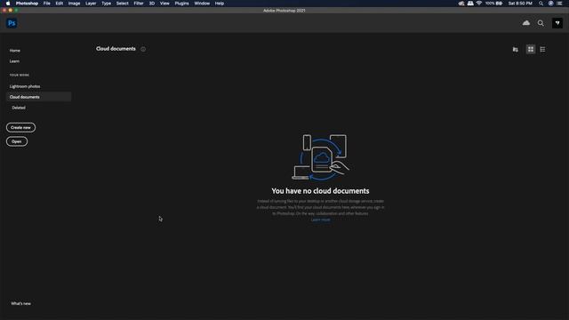Click 'Cloud documents' page heading

click(116, 49)
